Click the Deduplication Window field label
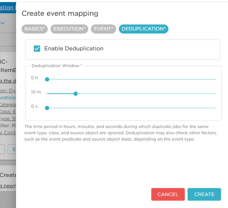The height and width of the screenshot is (208, 228). tap(56, 66)
